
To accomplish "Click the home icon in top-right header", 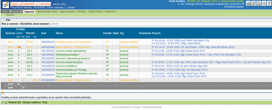I will click(248, 3).
